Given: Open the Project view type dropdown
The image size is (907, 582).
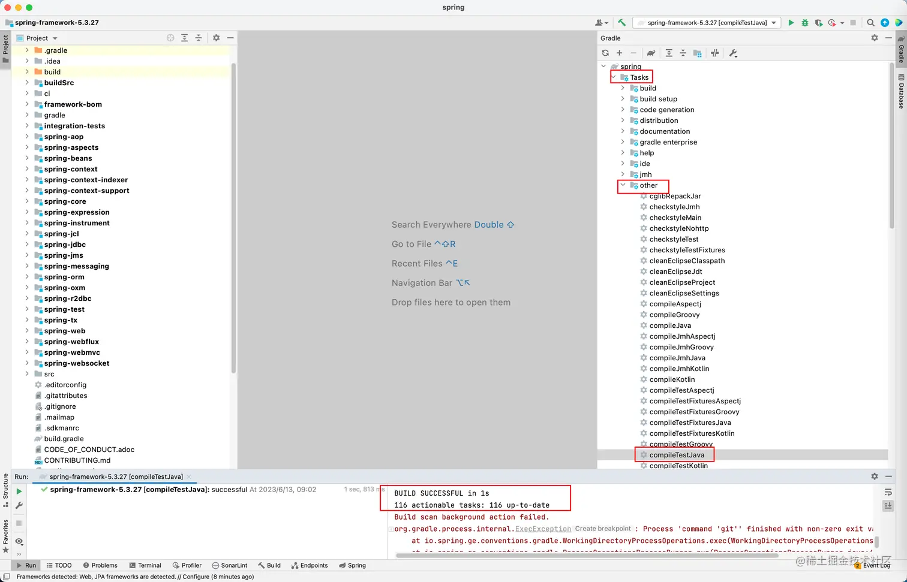Looking at the screenshot, I should (37, 38).
